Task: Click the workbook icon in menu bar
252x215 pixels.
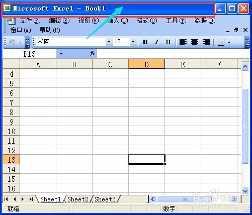Action: (11, 21)
